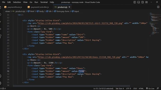
Task: Open the Help menu
Action: click(52, 2)
